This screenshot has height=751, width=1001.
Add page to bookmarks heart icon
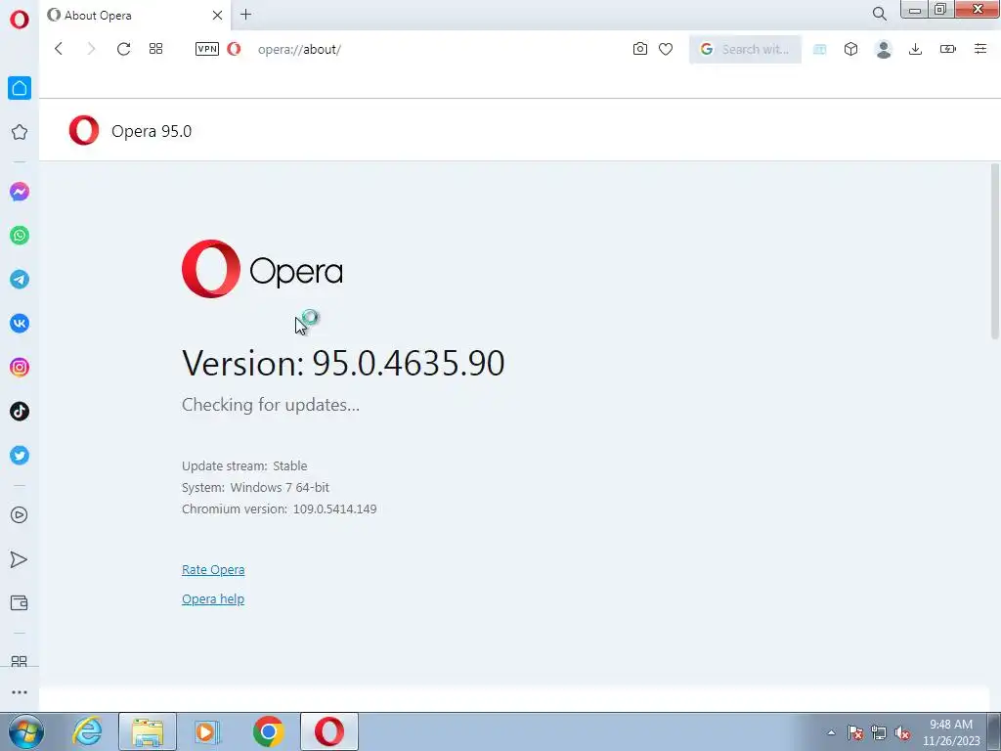666,49
